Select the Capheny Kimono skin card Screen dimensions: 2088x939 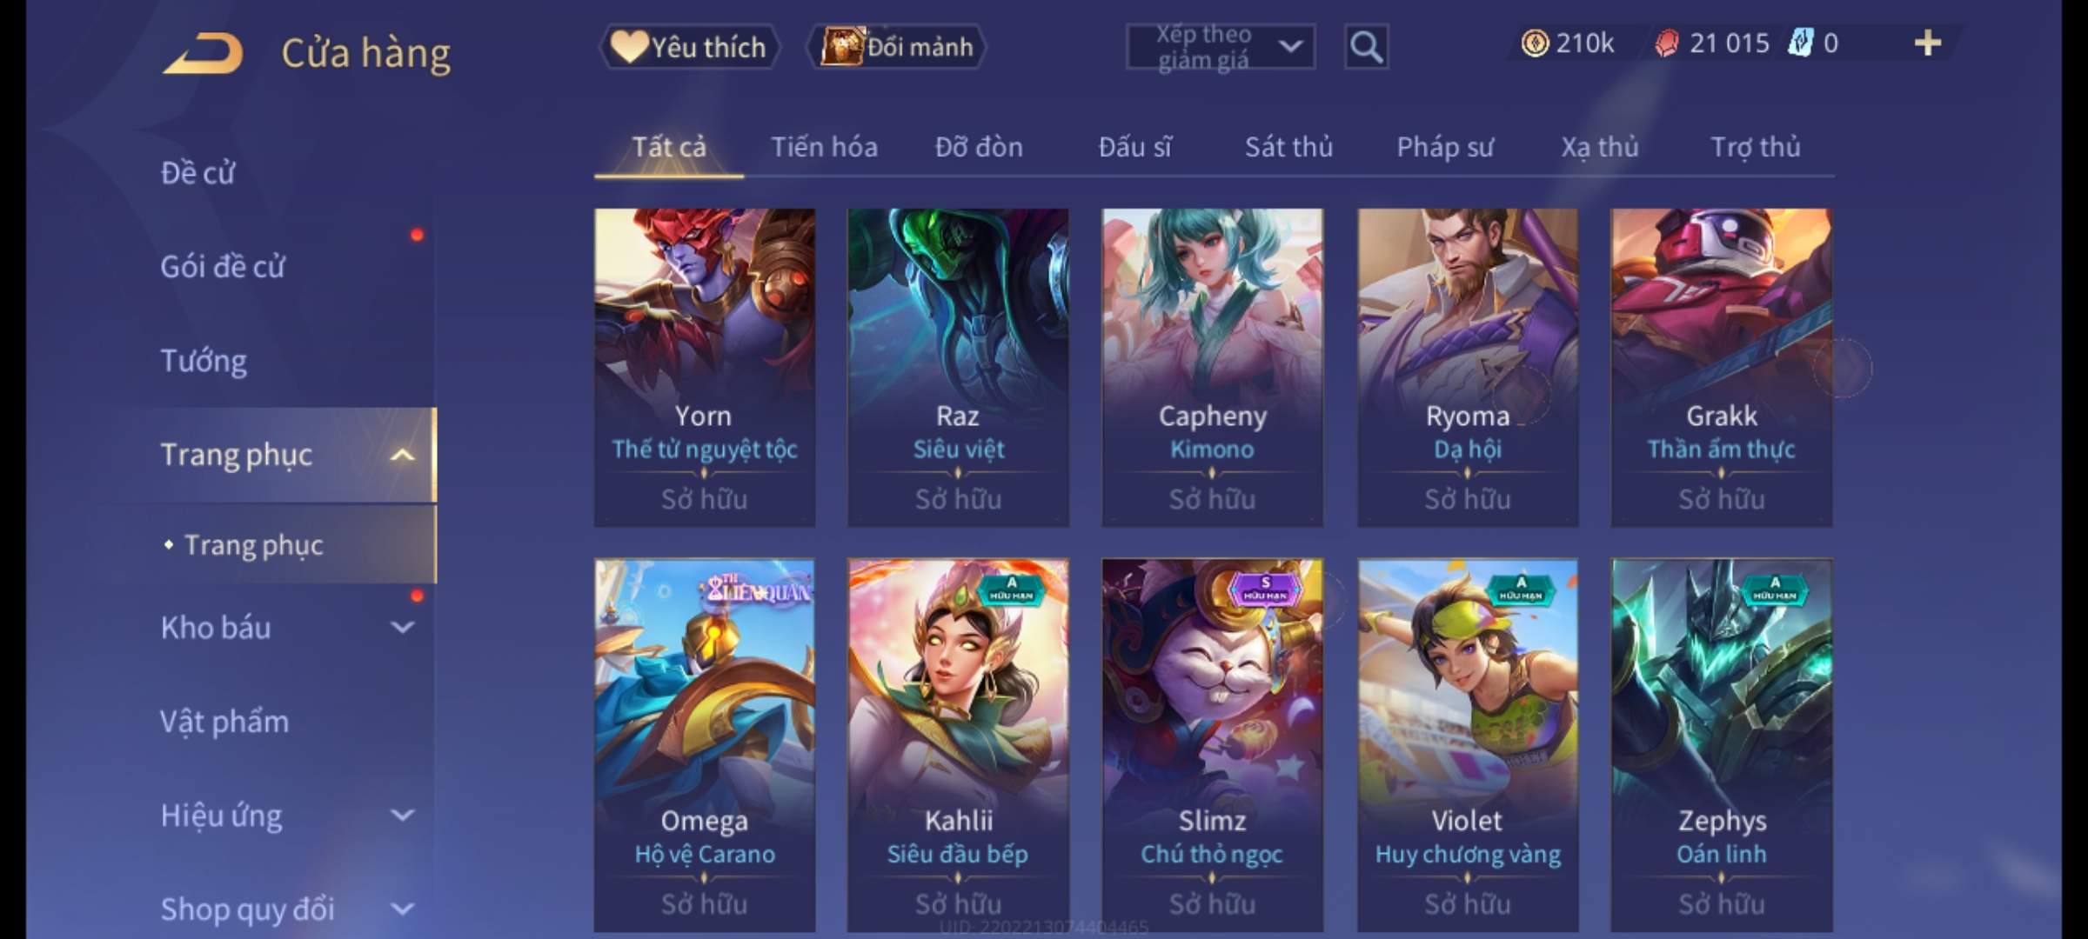point(1212,367)
